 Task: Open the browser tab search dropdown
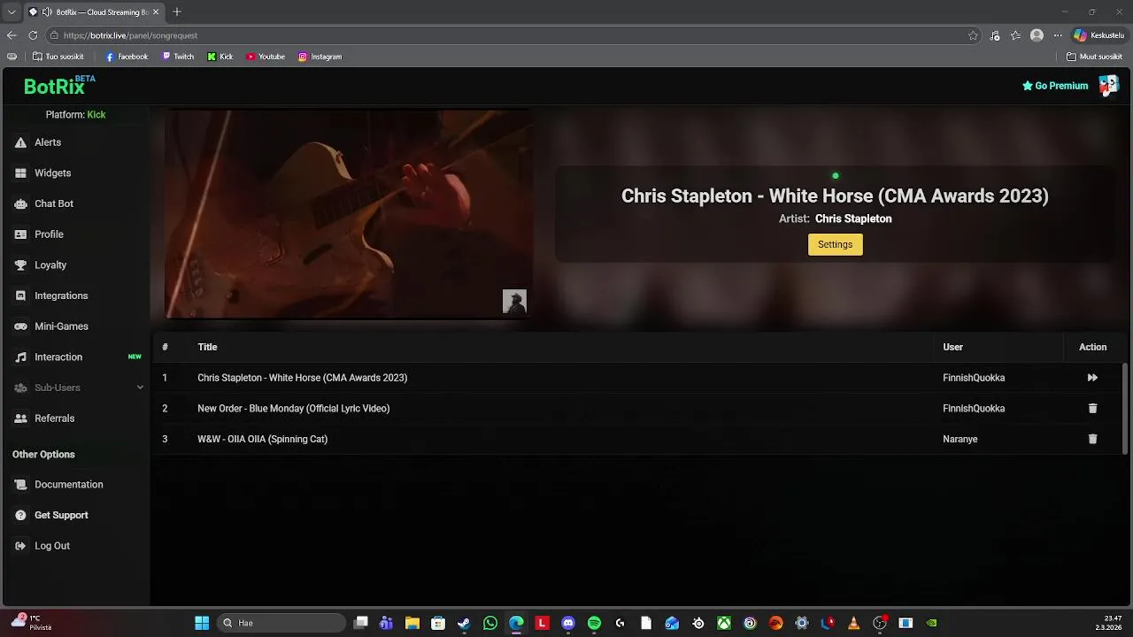click(11, 12)
